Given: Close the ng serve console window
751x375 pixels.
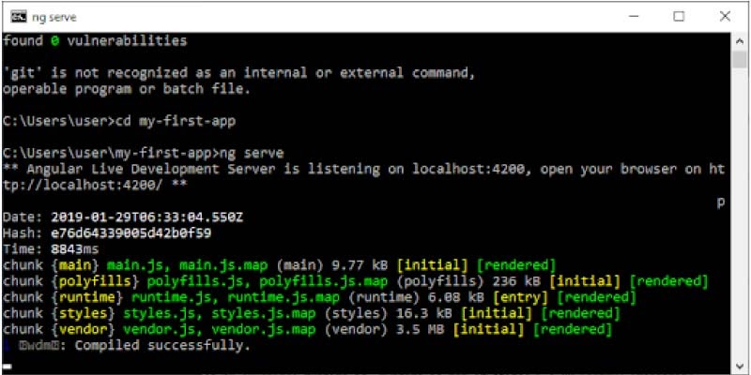Looking at the screenshot, I should (725, 17).
